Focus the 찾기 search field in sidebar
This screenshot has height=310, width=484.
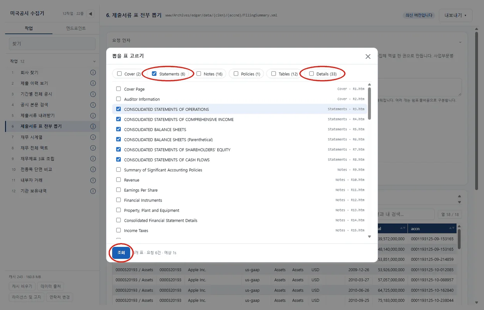coord(52,44)
